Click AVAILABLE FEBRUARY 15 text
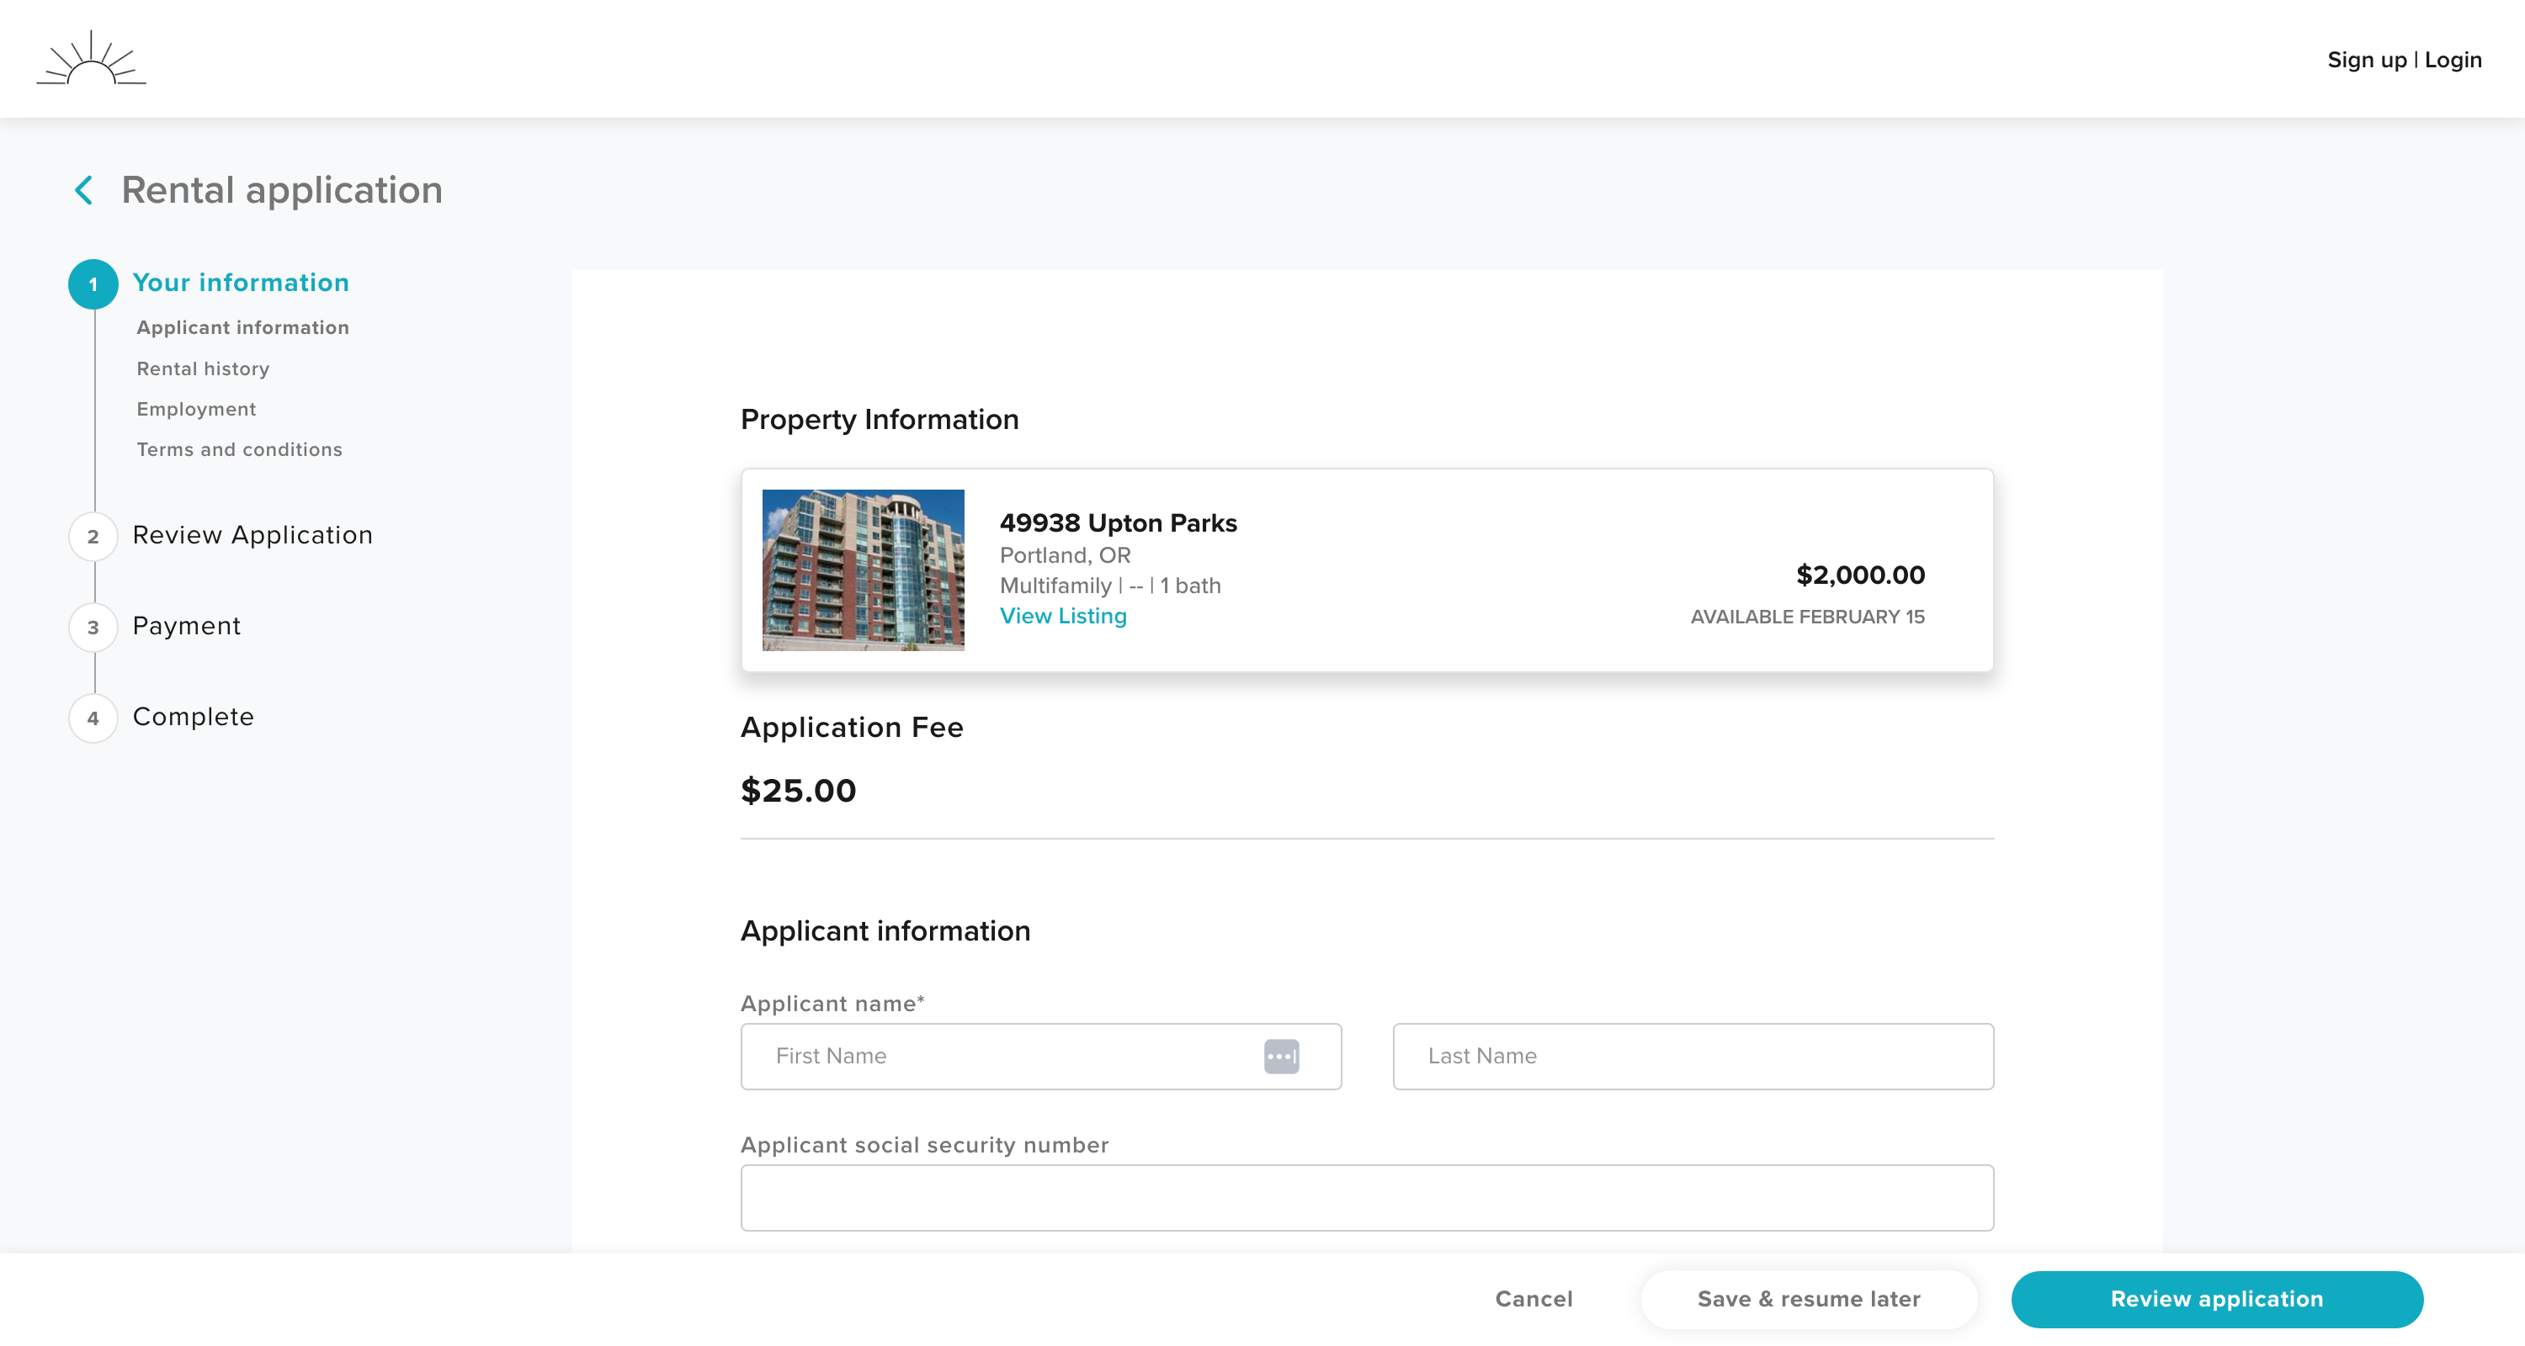 1806,616
